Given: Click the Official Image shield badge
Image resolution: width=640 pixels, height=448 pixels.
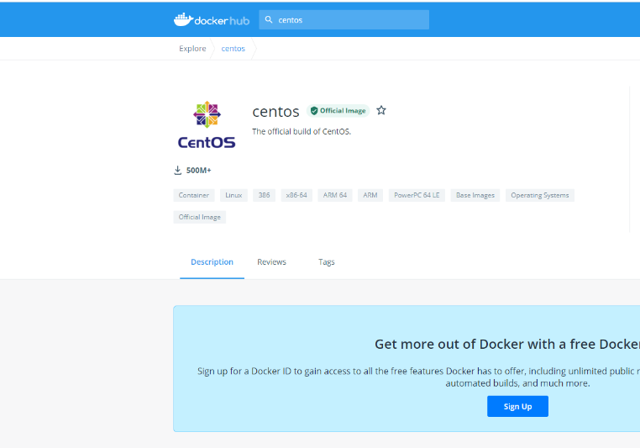Looking at the screenshot, I should [338, 111].
